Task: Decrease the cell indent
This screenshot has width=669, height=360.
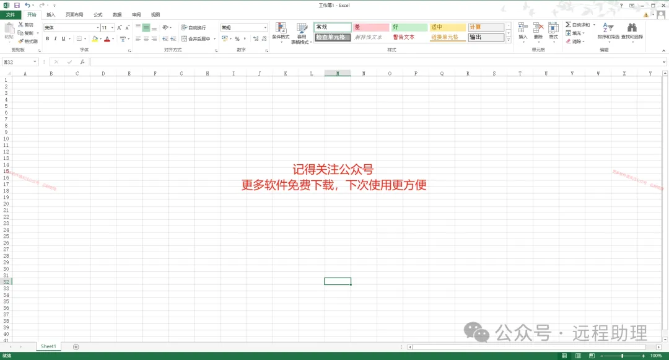Action: point(165,38)
